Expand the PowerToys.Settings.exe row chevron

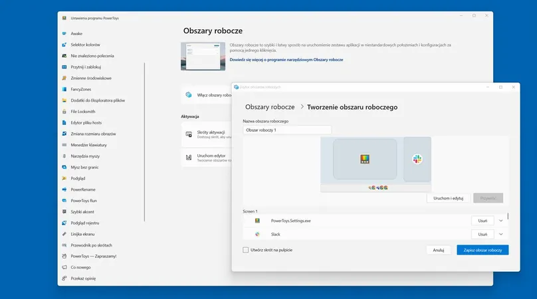[x=500, y=220]
